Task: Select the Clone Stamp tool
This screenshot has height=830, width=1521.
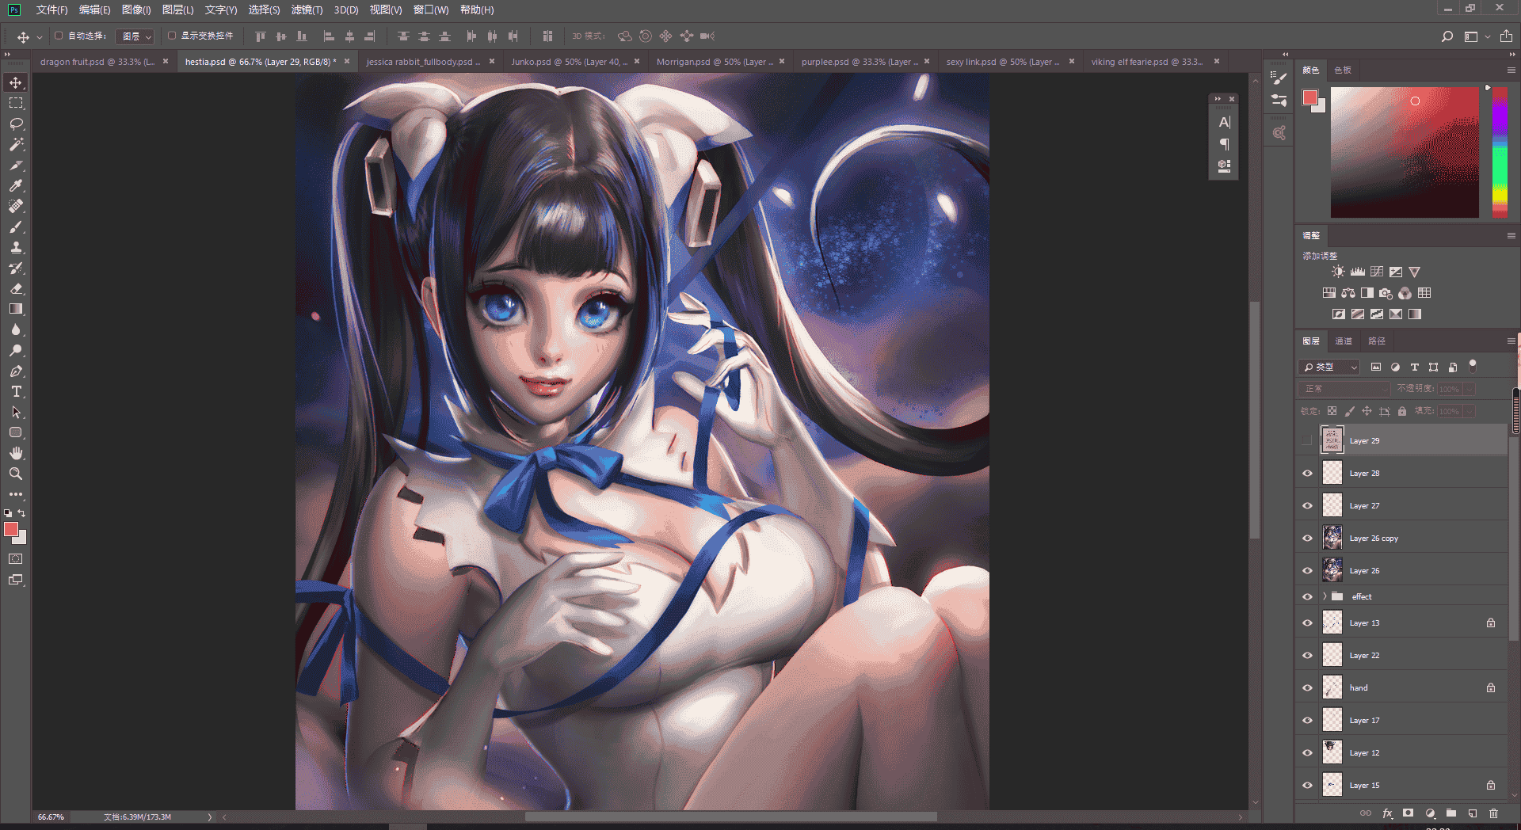Action: (16, 247)
